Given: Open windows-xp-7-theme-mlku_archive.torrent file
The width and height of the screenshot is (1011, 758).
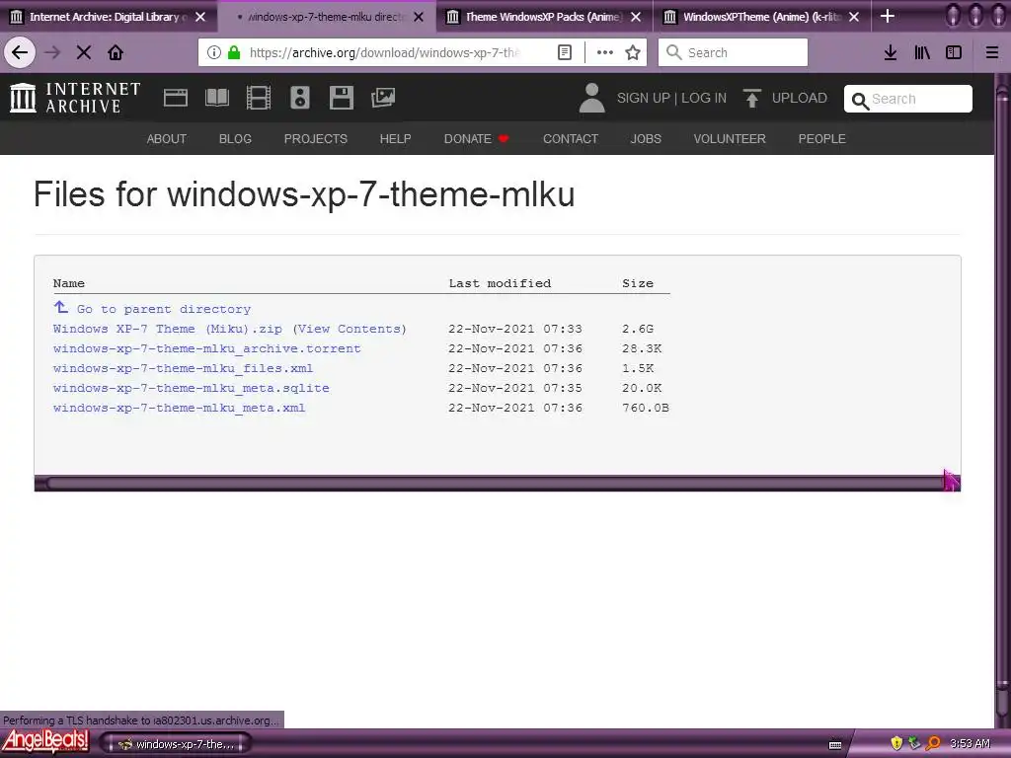Looking at the screenshot, I should pos(207,348).
